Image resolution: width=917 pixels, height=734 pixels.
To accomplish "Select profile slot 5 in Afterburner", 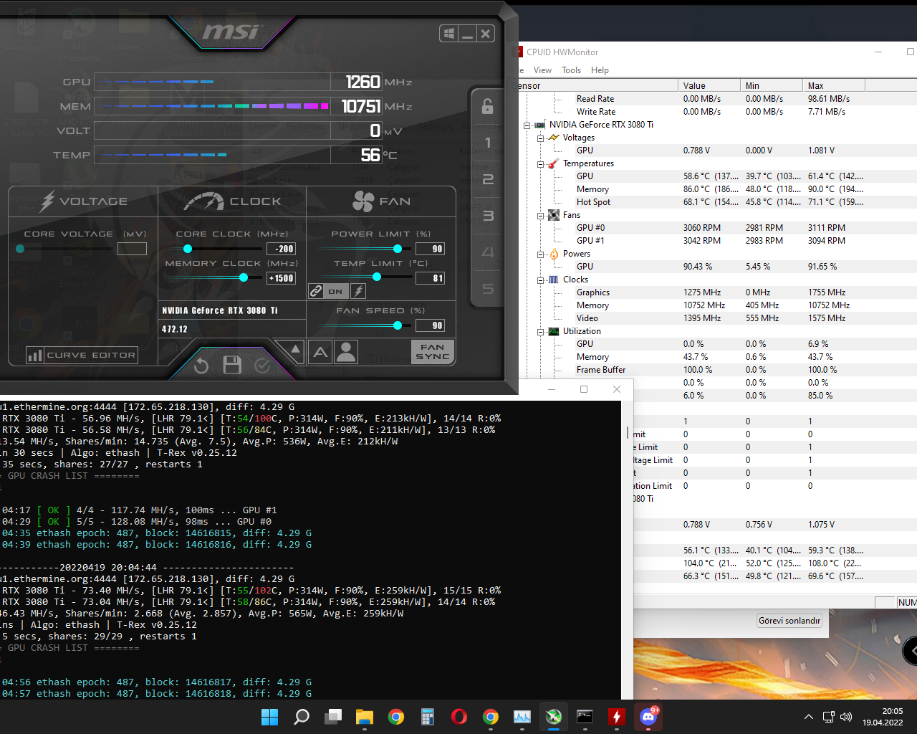I will 488,289.
